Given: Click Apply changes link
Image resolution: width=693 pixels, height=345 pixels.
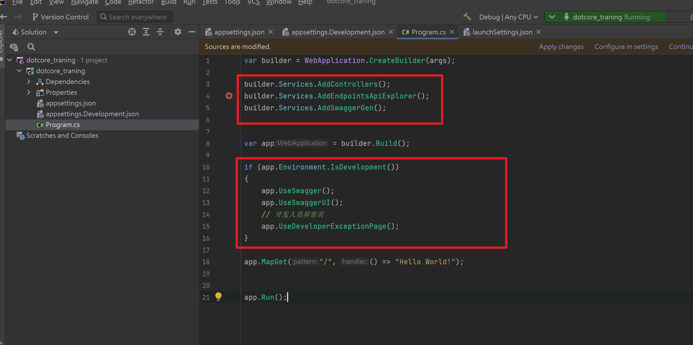Looking at the screenshot, I should pyautogui.click(x=561, y=47).
